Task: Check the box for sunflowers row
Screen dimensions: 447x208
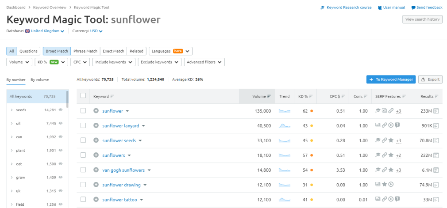Action: 83,155
